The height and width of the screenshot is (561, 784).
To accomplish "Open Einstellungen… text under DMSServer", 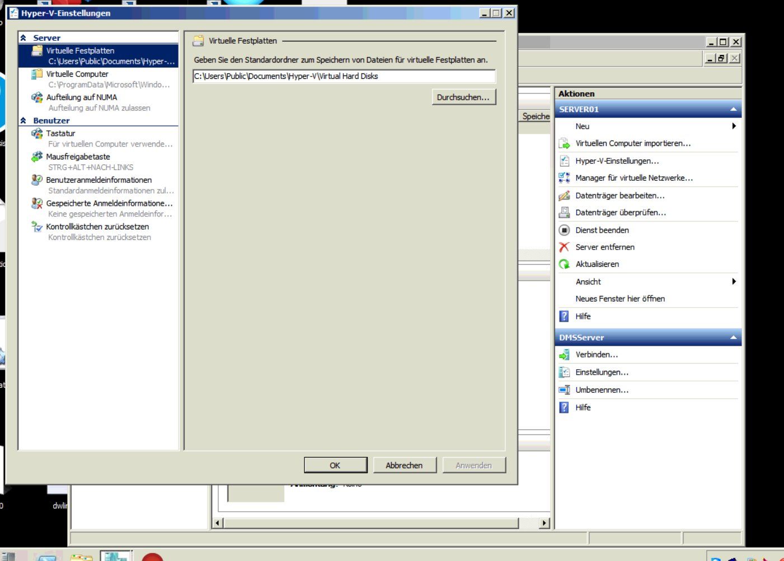I will click(602, 372).
